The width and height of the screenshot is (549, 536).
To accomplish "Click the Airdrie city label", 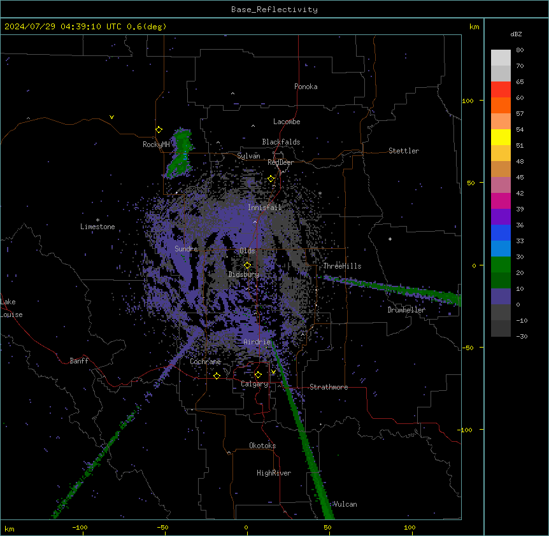I will [x=257, y=342].
